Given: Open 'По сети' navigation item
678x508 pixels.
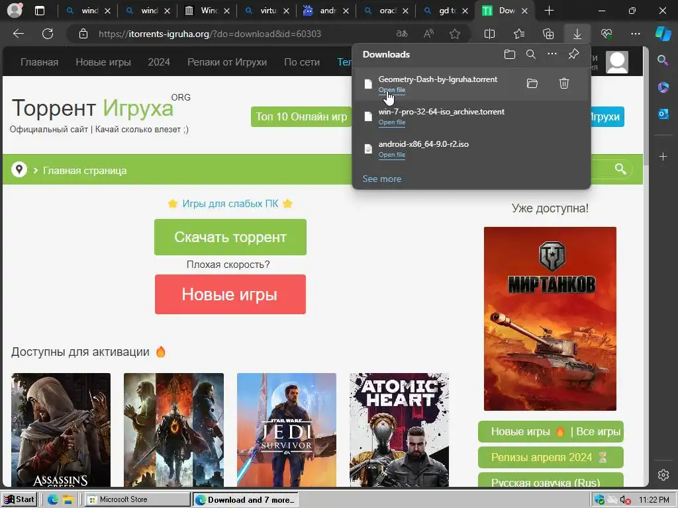Looking at the screenshot, I should [x=302, y=62].
